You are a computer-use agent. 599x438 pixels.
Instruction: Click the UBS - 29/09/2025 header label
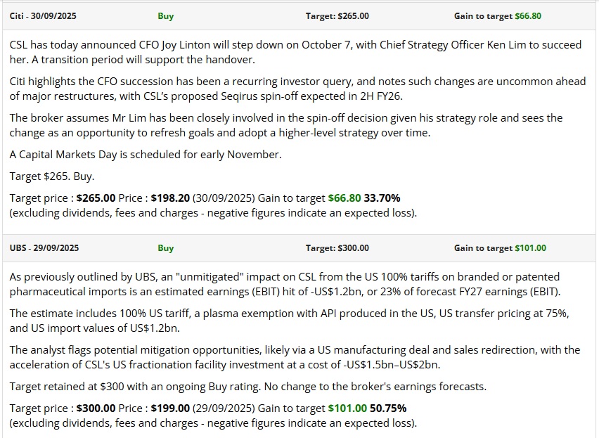pyautogui.click(x=44, y=247)
